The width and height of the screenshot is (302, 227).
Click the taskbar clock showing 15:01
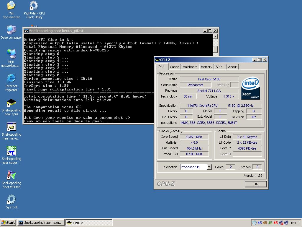point(295,223)
